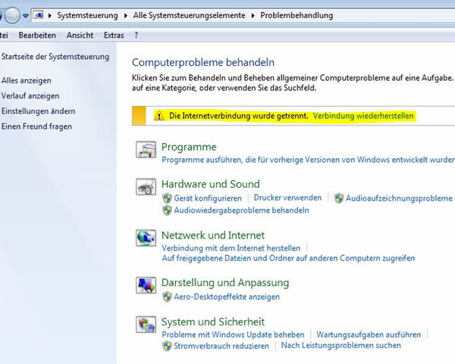
Task: Click Aero-Desktopeffekte anzeigen link
Action: tap(227, 297)
